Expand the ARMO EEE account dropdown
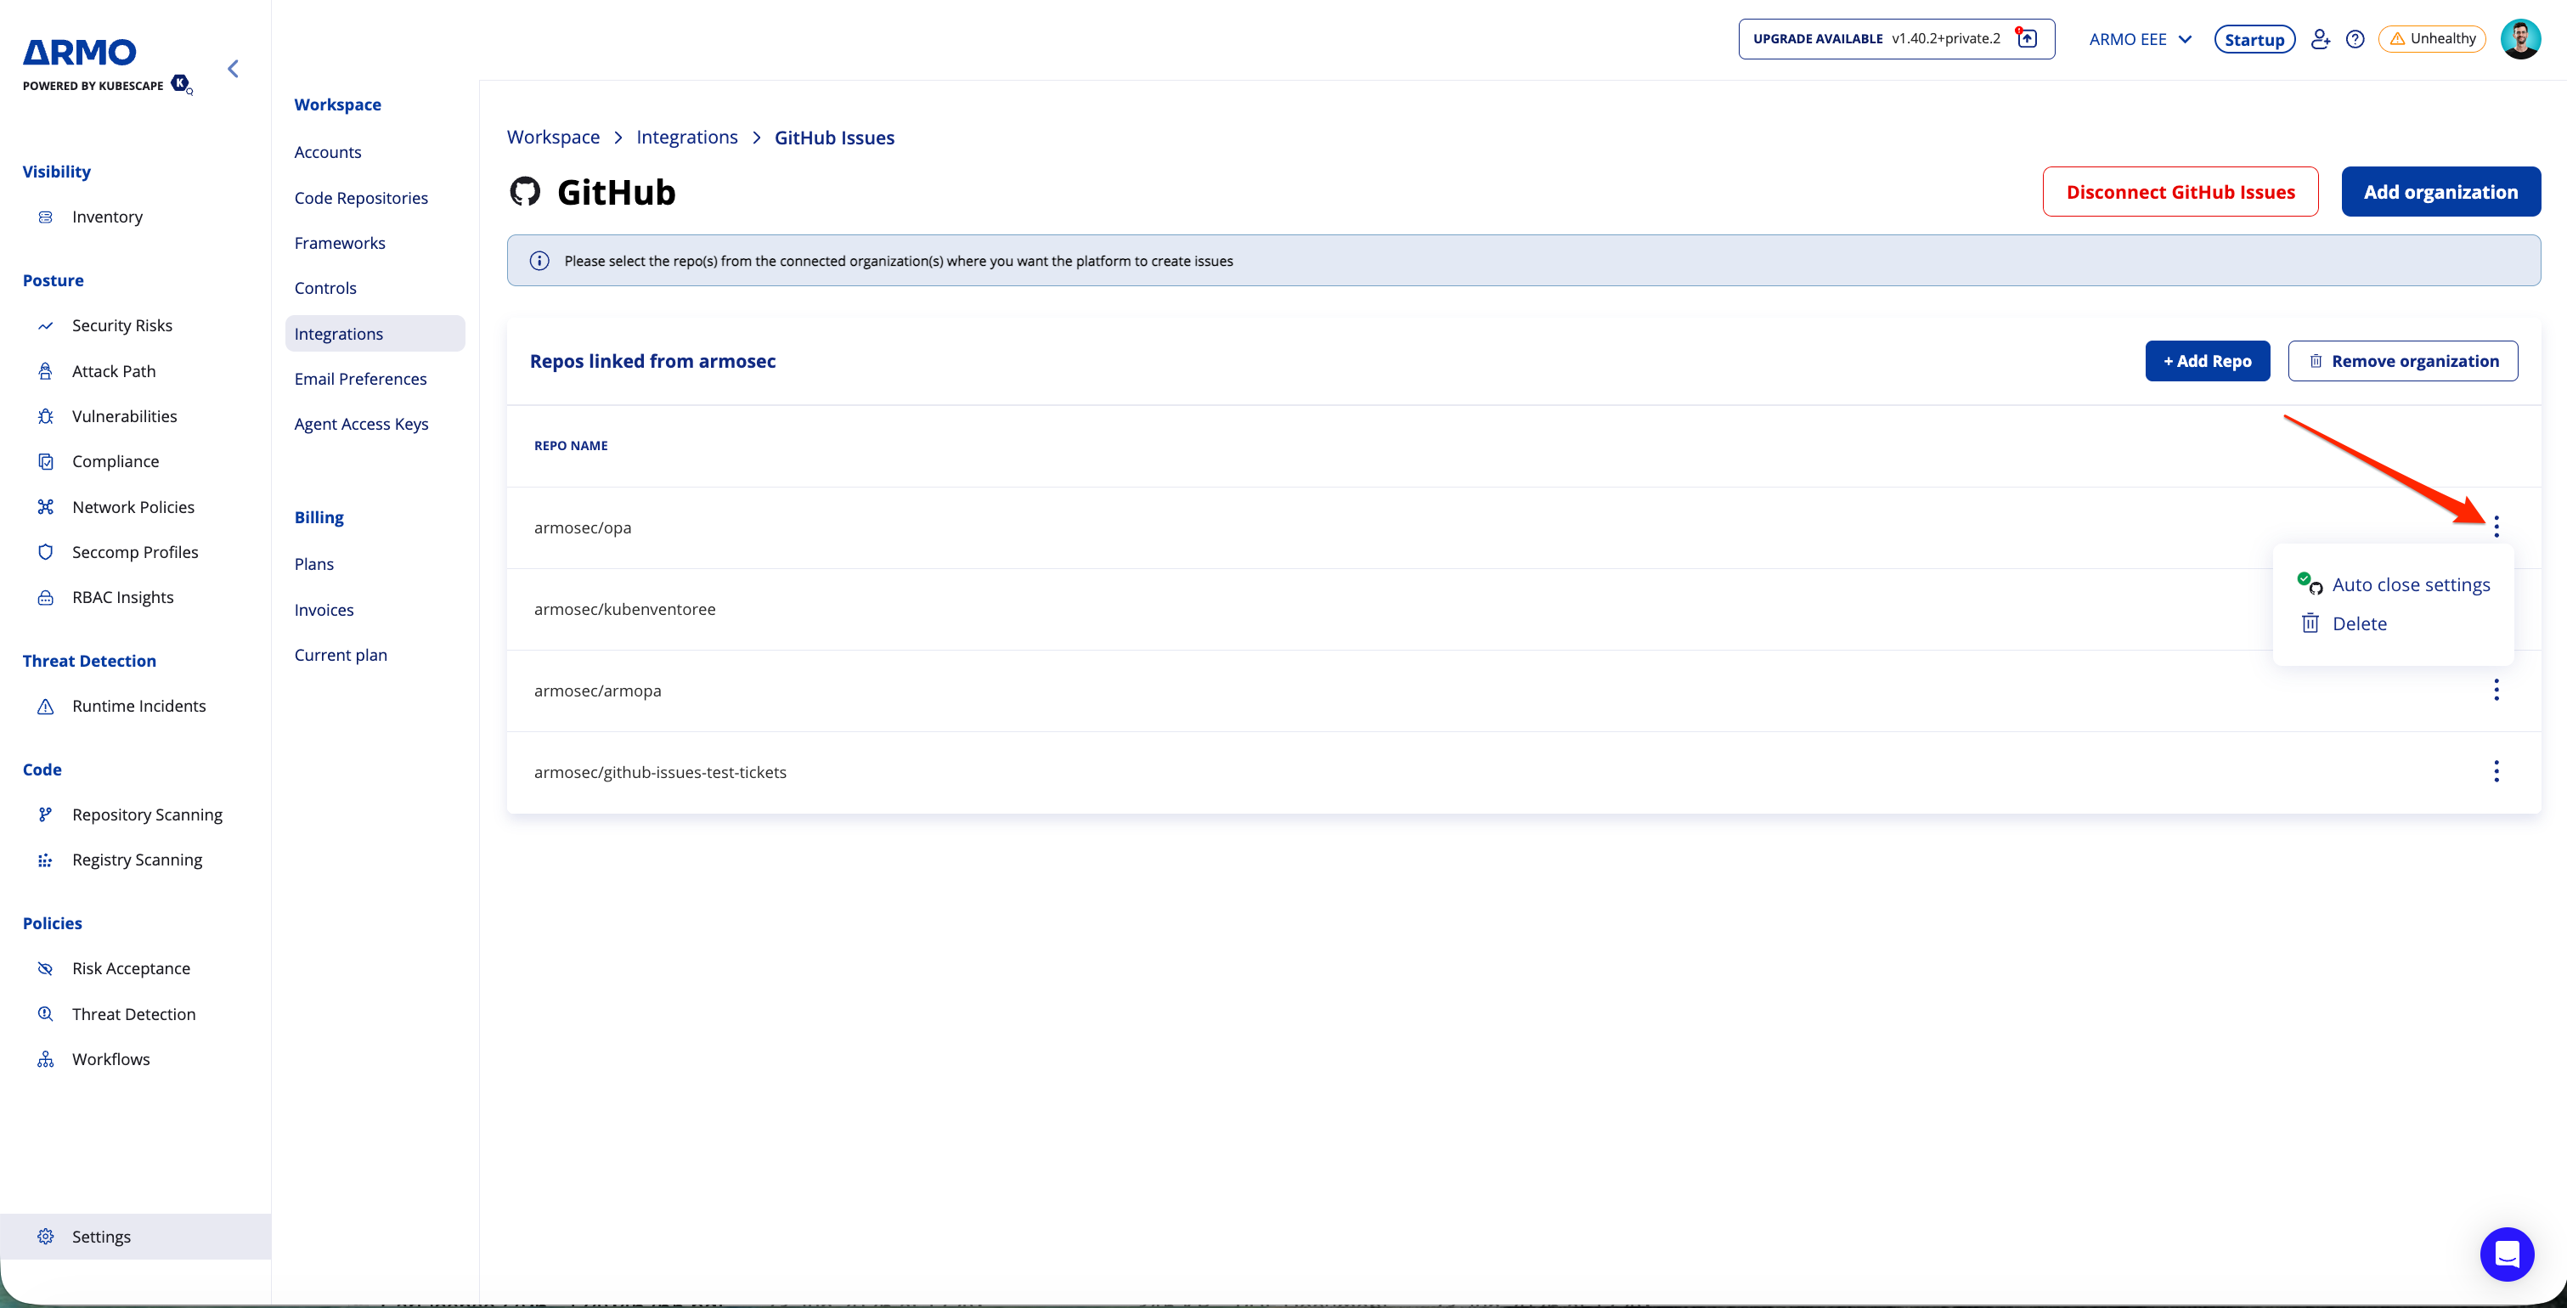2567x1308 pixels. click(2141, 39)
